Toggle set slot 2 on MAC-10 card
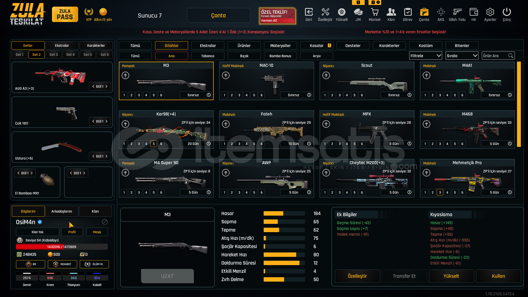 232,95
